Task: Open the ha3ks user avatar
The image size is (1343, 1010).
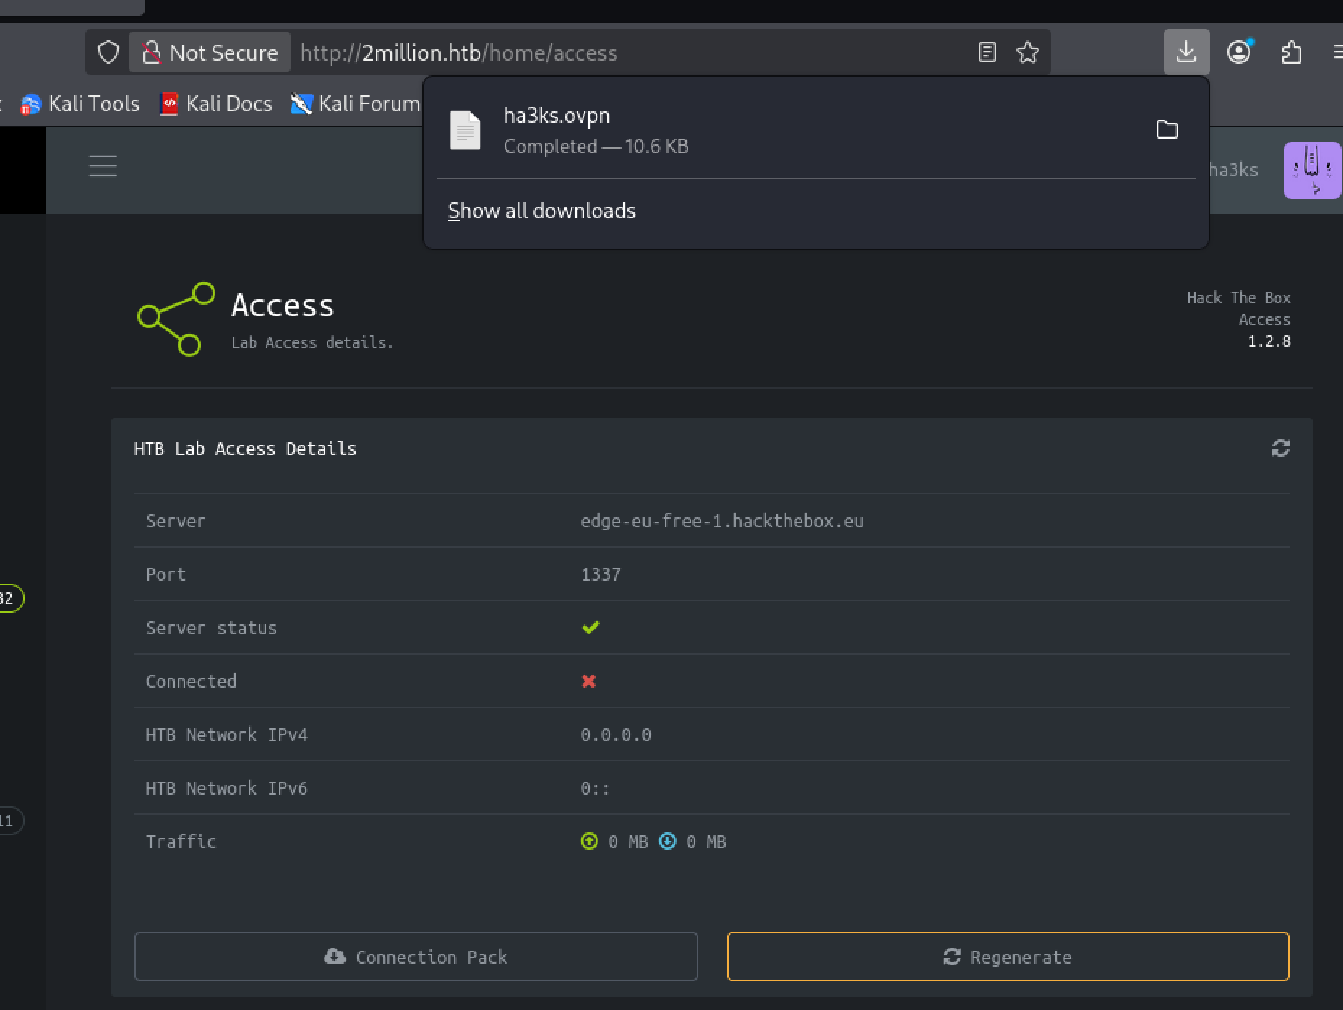Action: [1312, 171]
